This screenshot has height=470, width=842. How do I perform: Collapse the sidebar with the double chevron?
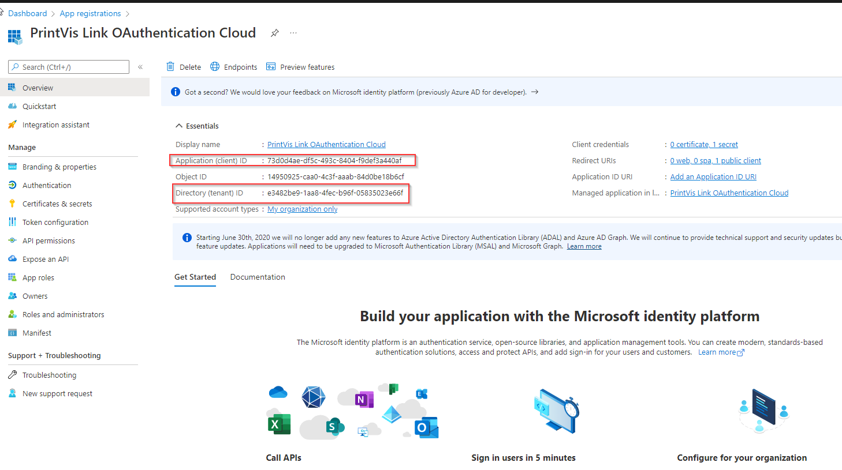pos(140,67)
